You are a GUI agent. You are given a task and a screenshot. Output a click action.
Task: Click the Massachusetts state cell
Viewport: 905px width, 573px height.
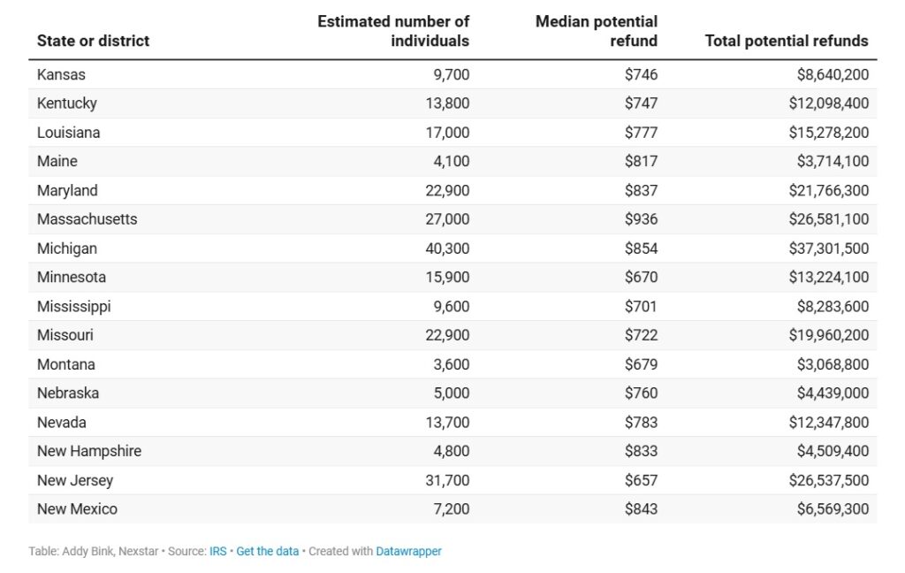87,219
